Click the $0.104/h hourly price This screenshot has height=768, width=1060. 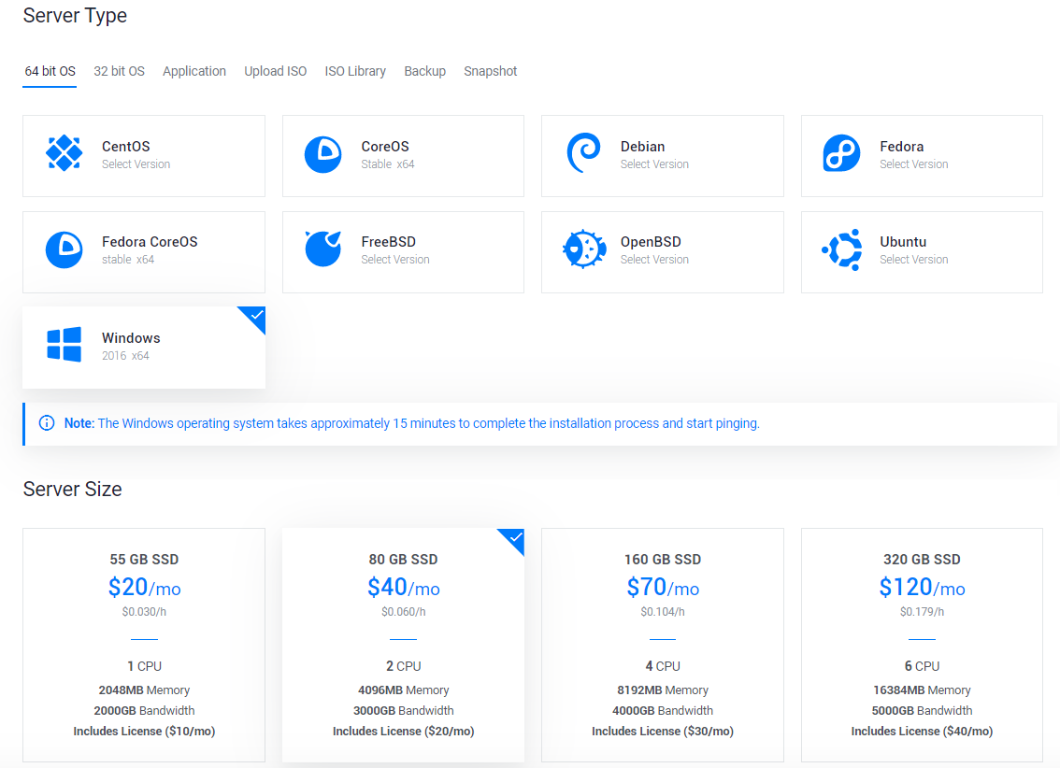663,612
